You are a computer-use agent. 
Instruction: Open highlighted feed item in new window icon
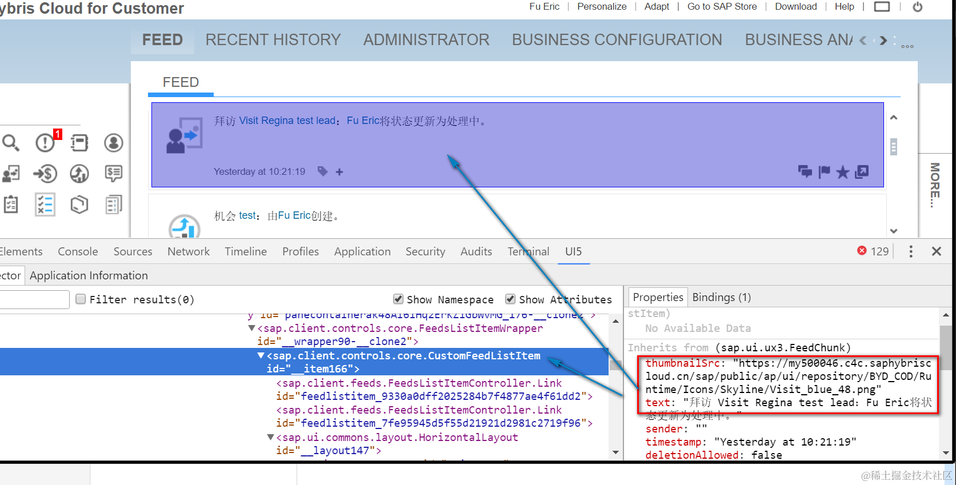click(x=862, y=171)
